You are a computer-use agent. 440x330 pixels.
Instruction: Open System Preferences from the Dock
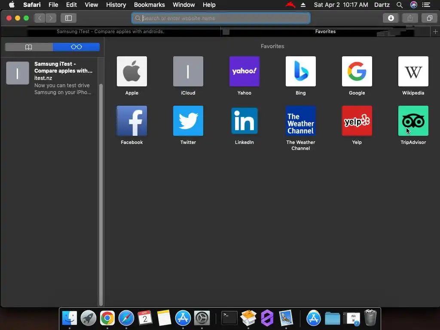click(x=202, y=318)
